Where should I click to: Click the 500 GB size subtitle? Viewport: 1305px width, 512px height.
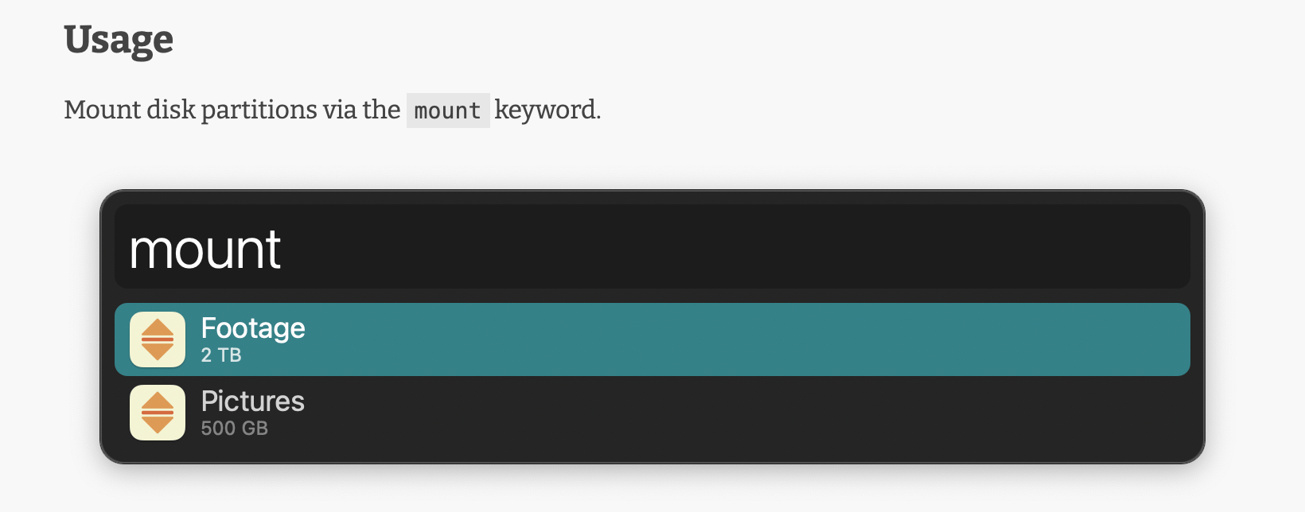(x=235, y=429)
